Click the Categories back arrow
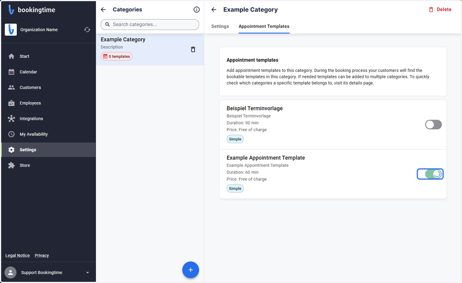The image size is (462, 283). pos(103,10)
